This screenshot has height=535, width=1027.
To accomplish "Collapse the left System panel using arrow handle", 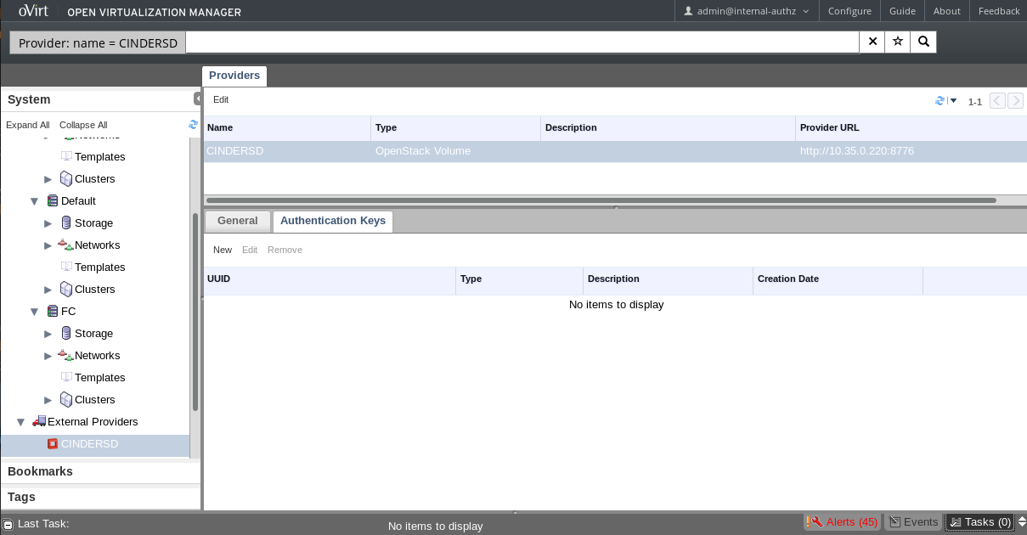I will click(x=198, y=99).
